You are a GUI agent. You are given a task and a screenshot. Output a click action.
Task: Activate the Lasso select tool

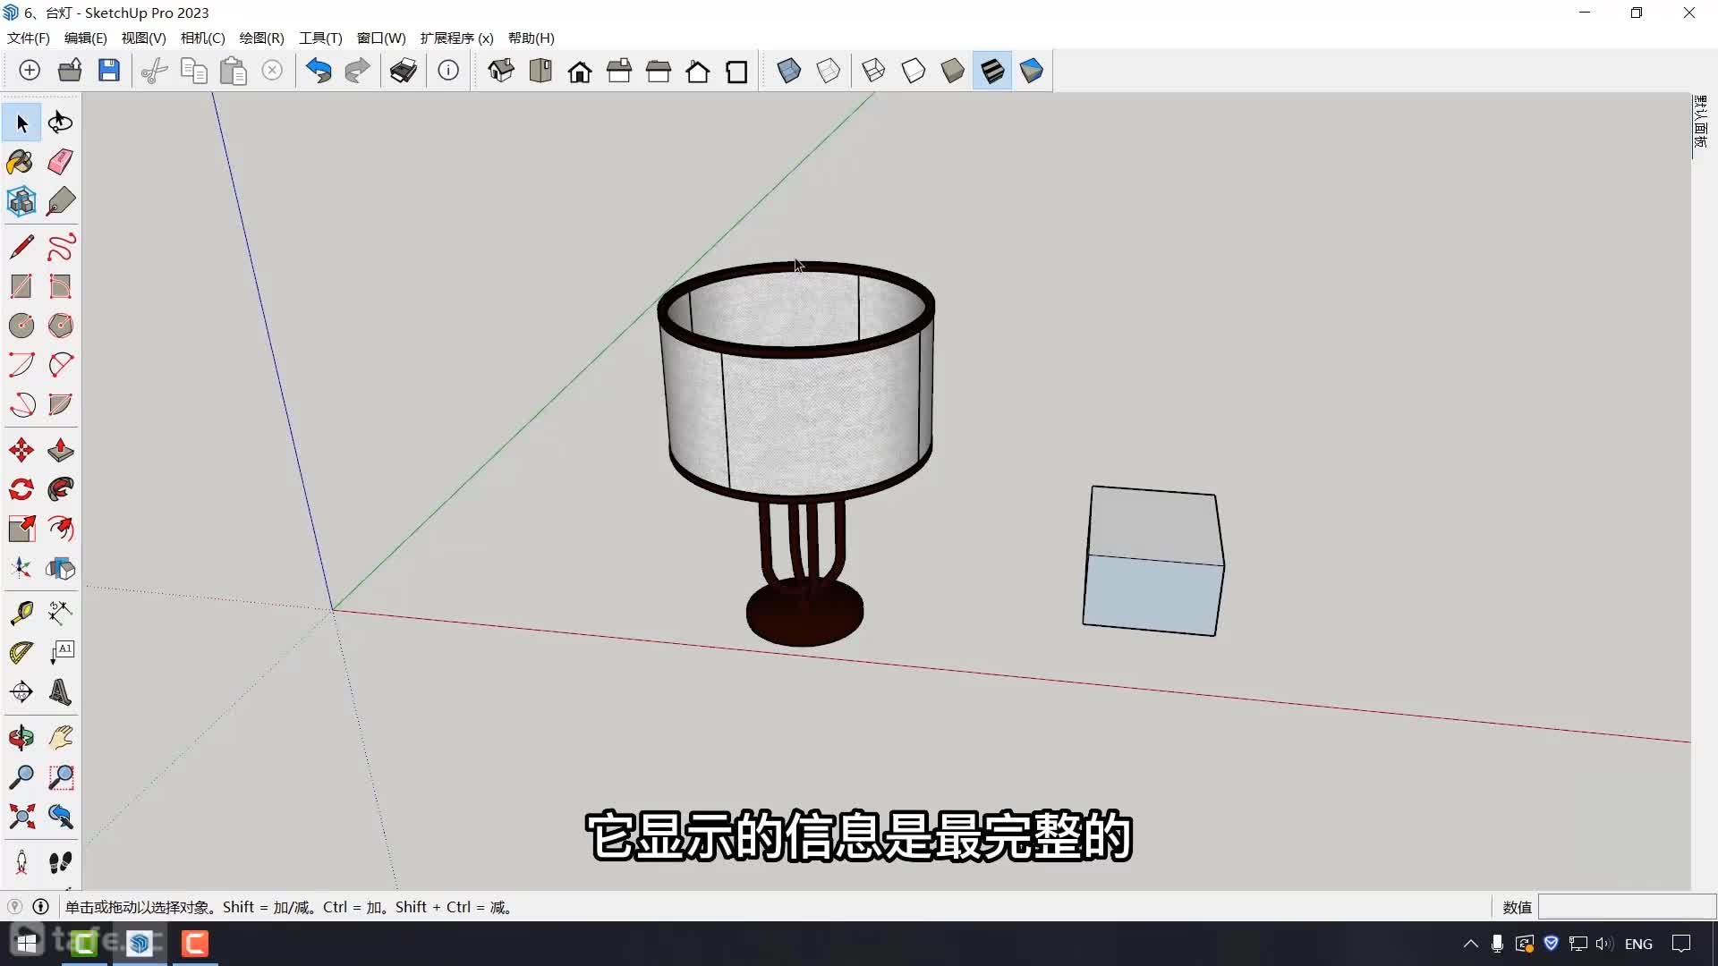pyautogui.click(x=61, y=123)
